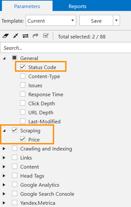Collapse the General group
This screenshot has height=207, width=131.
(x=4, y=58)
